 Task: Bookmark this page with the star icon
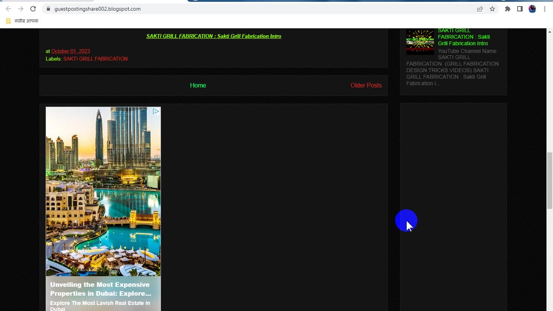(492, 9)
